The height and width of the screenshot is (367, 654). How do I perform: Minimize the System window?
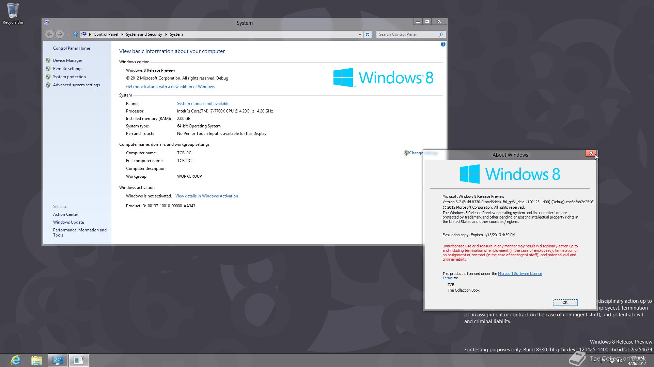point(418,21)
